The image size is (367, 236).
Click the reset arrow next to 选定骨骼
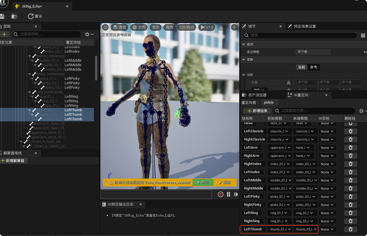coord(365,52)
